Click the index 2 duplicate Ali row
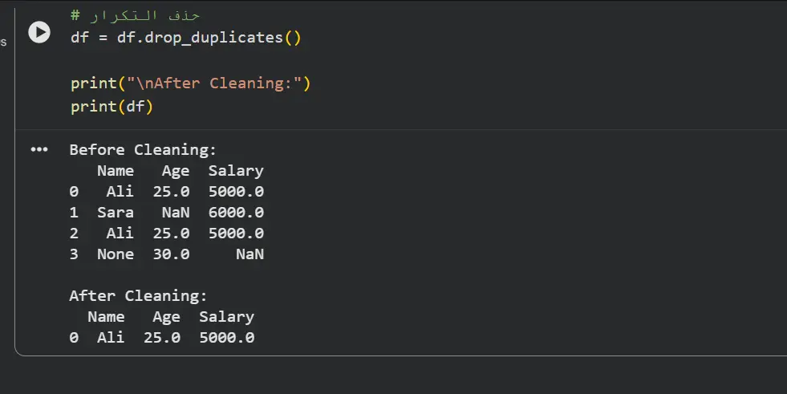Screen dimensions: 787x394 pos(120,234)
